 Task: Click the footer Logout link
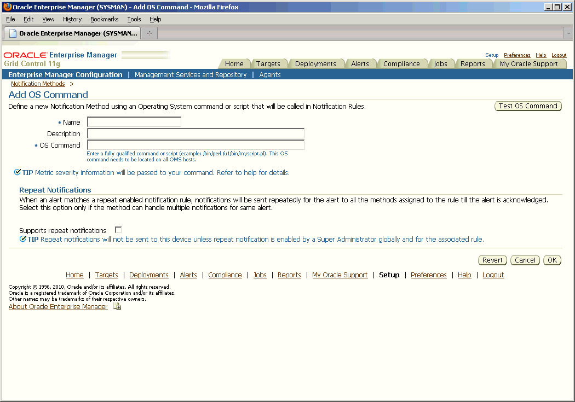pyautogui.click(x=493, y=275)
